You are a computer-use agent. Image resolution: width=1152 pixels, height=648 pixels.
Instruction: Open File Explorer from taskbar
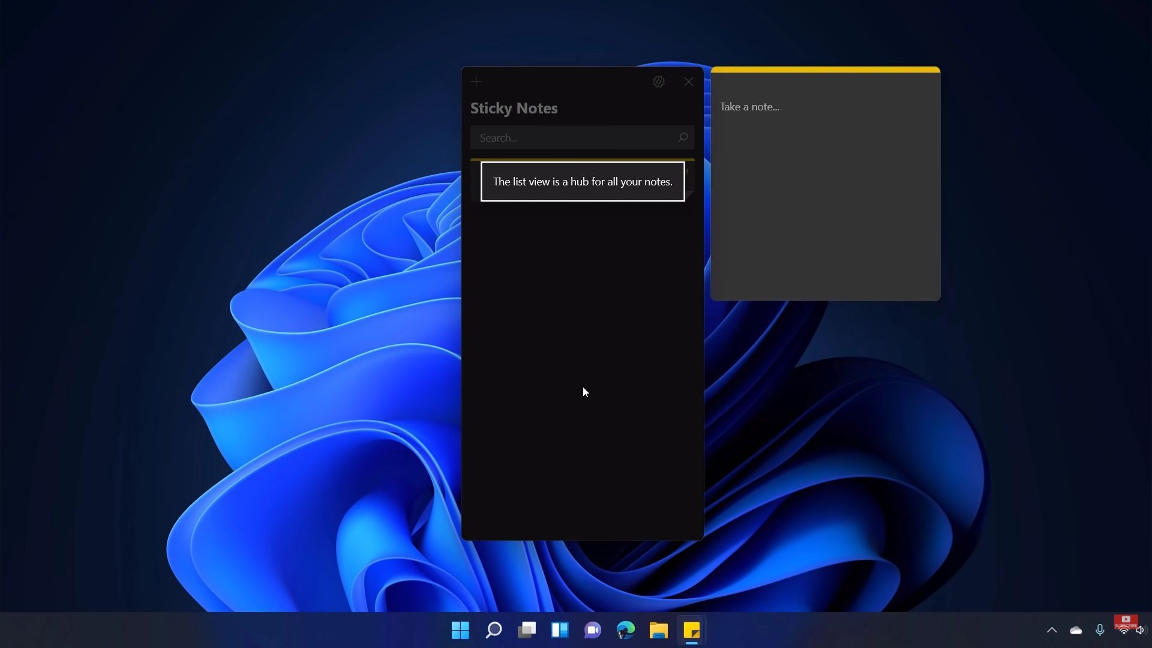[x=659, y=630]
